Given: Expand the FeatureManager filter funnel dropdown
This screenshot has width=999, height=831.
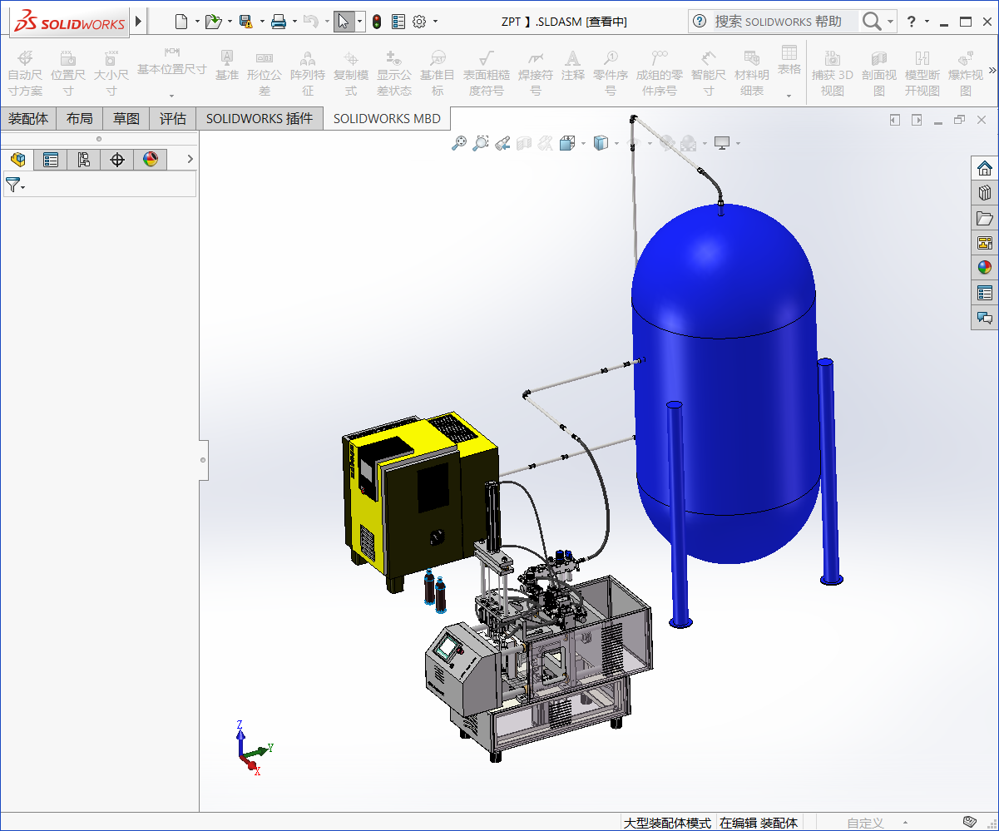Looking at the screenshot, I should click(22, 186).
